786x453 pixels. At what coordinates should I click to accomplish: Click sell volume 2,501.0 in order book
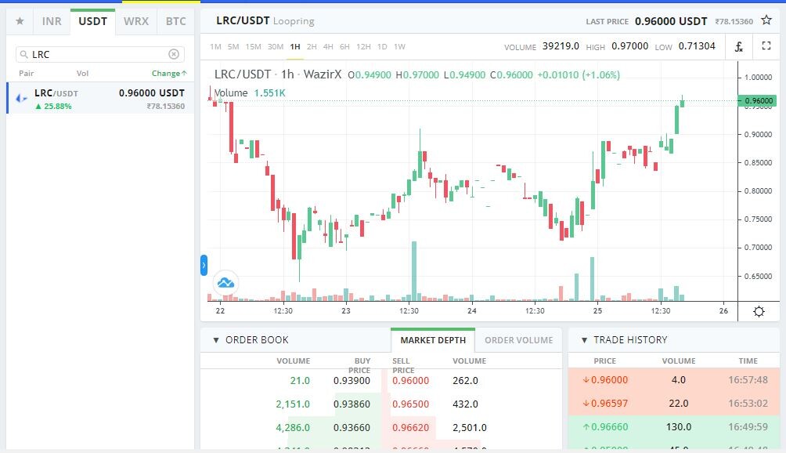coord(470,428)
